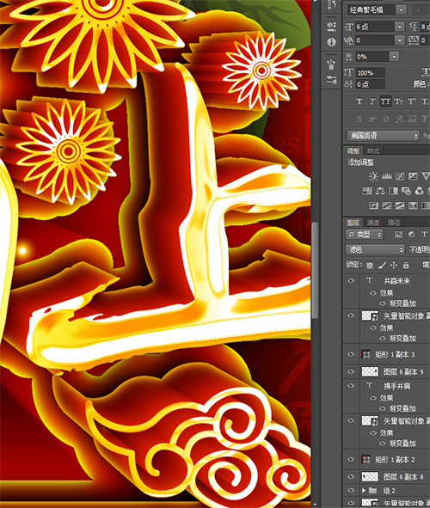Click the swash A icon
The height and width of the screenshot is (508, 430).
(x=399, y=119)
